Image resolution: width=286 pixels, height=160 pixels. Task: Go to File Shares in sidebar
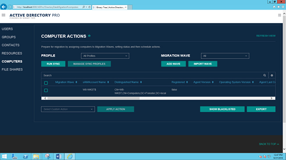coord(12,70)
